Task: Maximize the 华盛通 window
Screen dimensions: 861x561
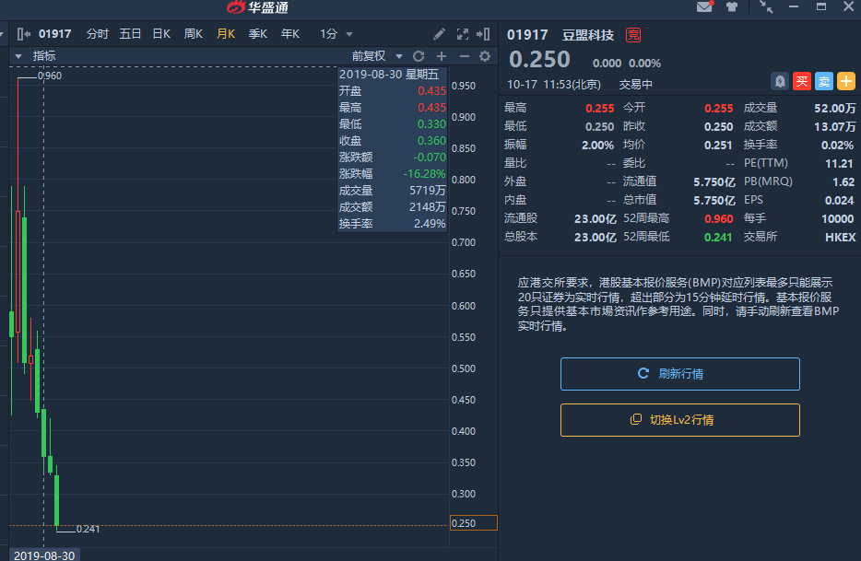Action: [x=821, y=6]
